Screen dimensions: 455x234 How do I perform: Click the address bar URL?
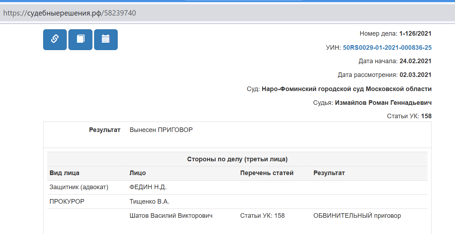[x=69, y=13]
